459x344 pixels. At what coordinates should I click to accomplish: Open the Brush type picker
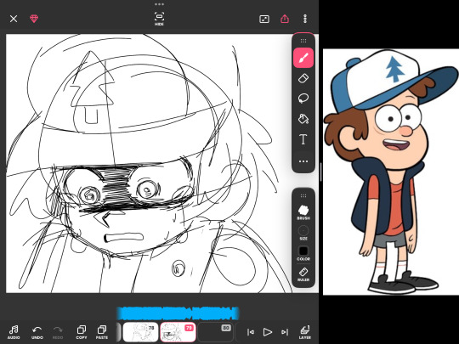pyautogui.click(x=303, y=212)
